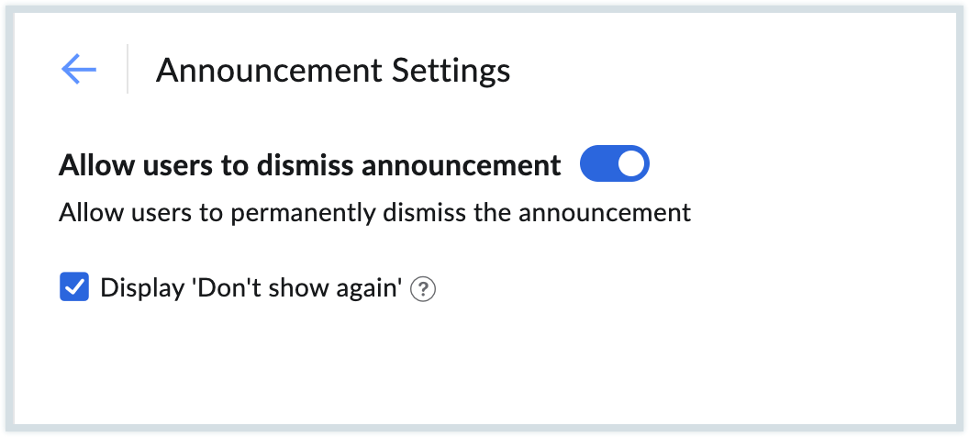This screenshot has width=969, height=437.
Task: Click the white knob of the dismiss toggle
Action: pyautogui.click(x=631, y=163)
